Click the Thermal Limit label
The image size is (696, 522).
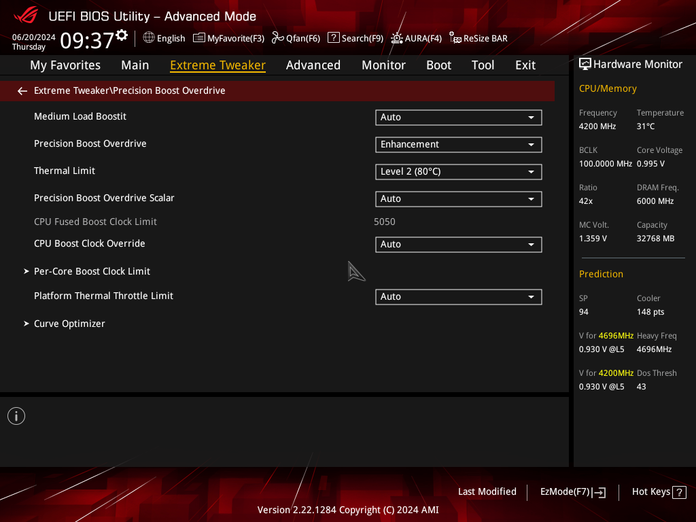65,171
